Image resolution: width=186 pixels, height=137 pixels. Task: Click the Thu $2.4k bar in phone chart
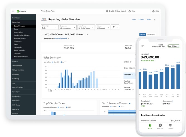[x=167, y=78]
